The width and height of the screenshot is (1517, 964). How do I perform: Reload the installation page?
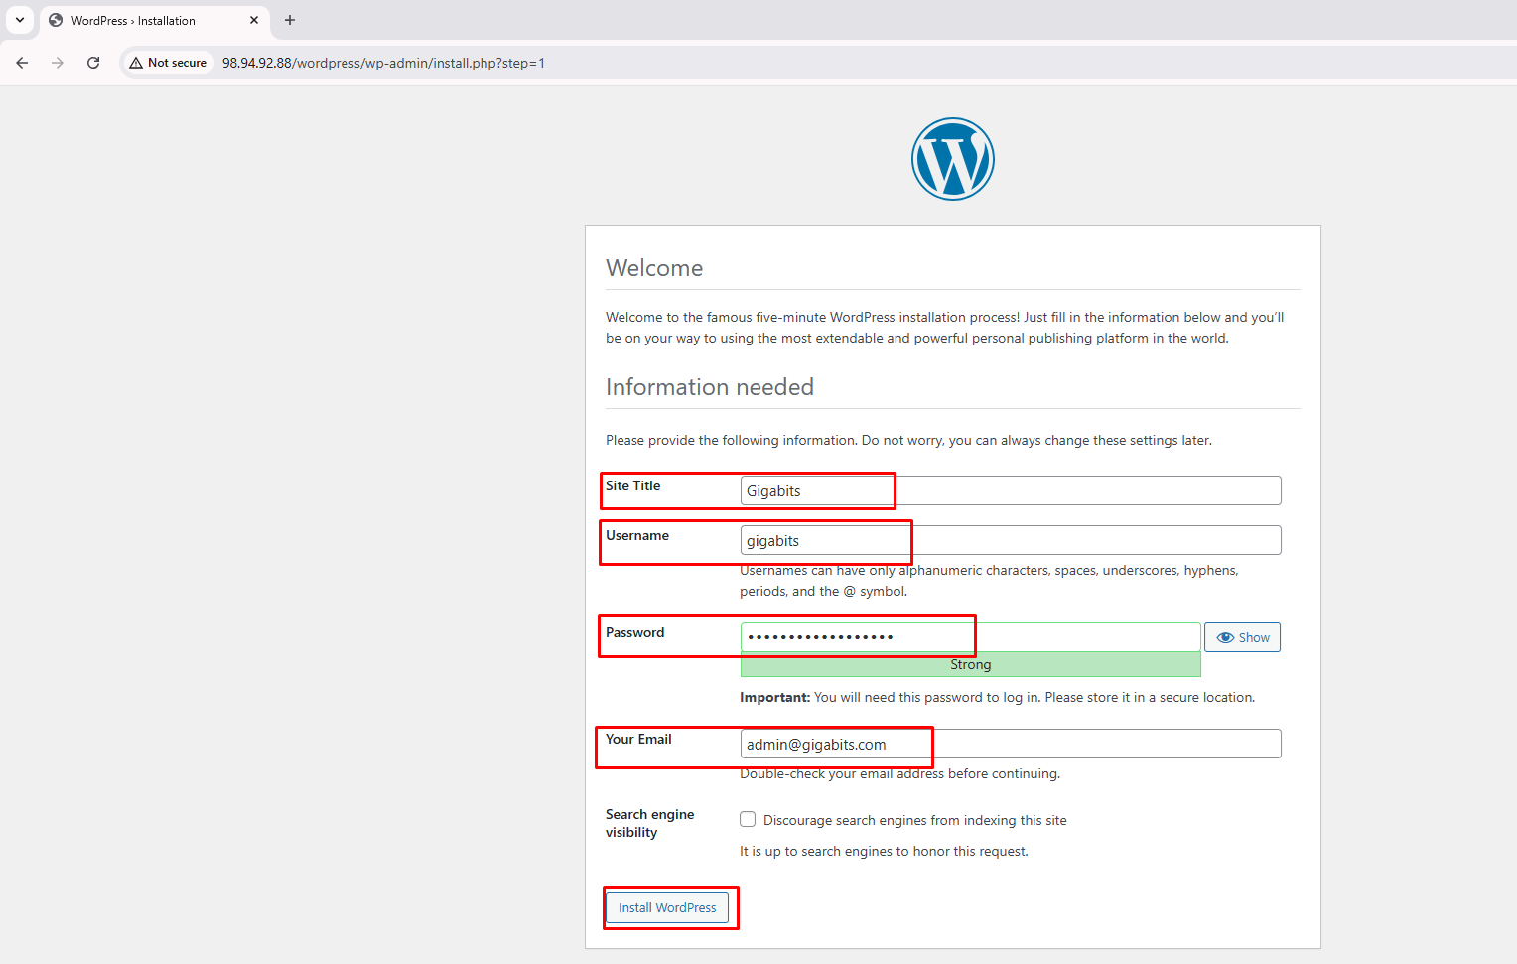point(93,63)
